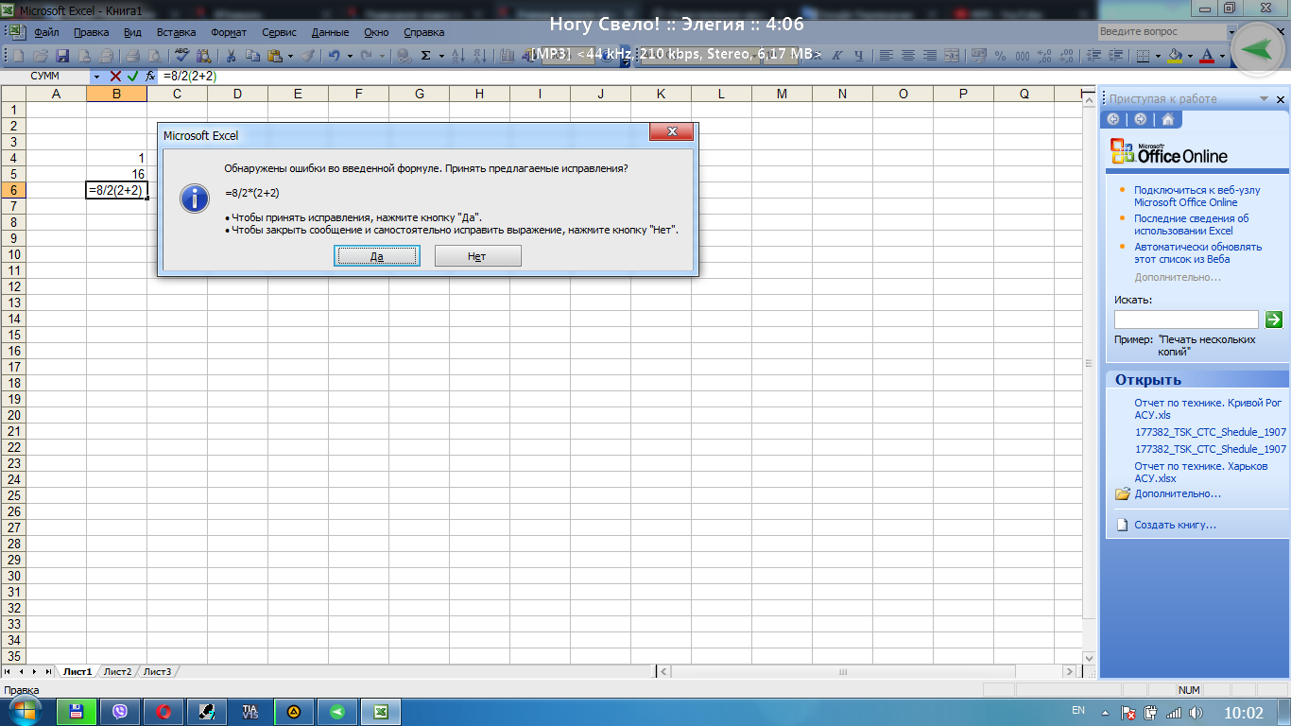Screen dimensions: 1291x726
Task: Open the Правка menu
Action: [x=92, y=32]
